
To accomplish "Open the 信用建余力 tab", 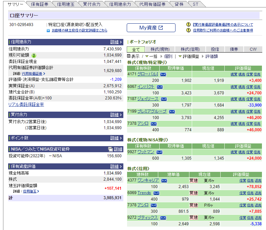I will click(x=120, y=4).
